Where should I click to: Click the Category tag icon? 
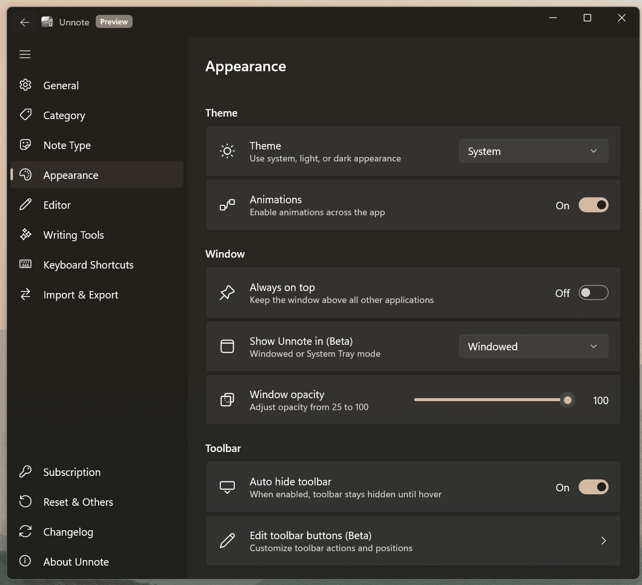(25, 115)
